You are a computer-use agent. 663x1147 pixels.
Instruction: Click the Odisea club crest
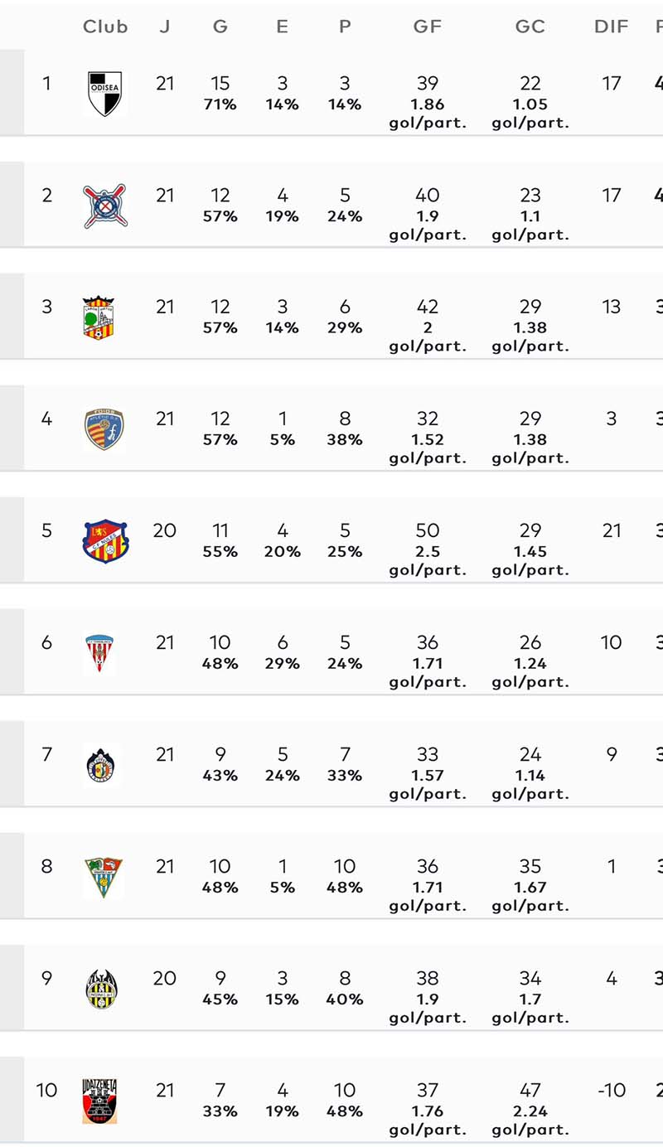tap(104, 93)
